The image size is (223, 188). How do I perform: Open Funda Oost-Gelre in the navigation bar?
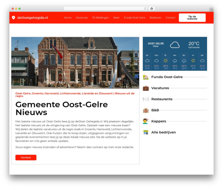point(135,18)
